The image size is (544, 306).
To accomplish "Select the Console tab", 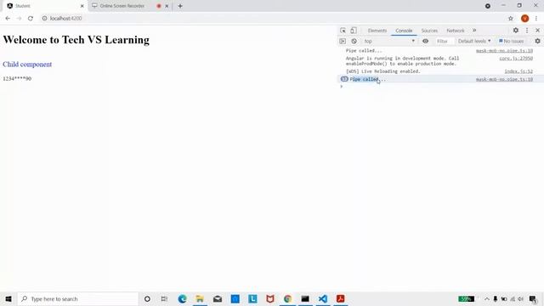I will click(404, 31).
